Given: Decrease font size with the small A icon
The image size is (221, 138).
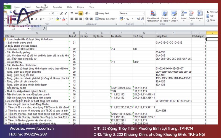Looking at the screenshot, I should pos(66,14).
